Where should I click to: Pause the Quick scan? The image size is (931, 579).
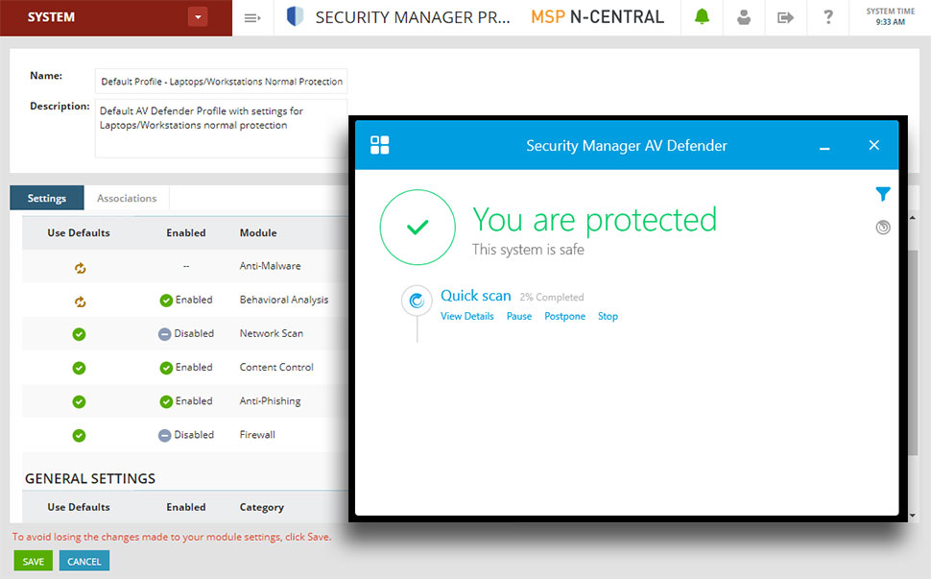(x=519, y=317)
